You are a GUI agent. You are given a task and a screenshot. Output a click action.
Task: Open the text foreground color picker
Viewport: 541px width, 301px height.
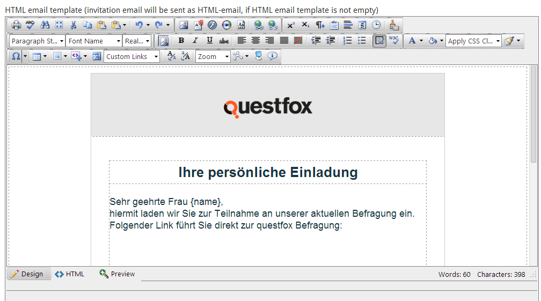(412, 41)
